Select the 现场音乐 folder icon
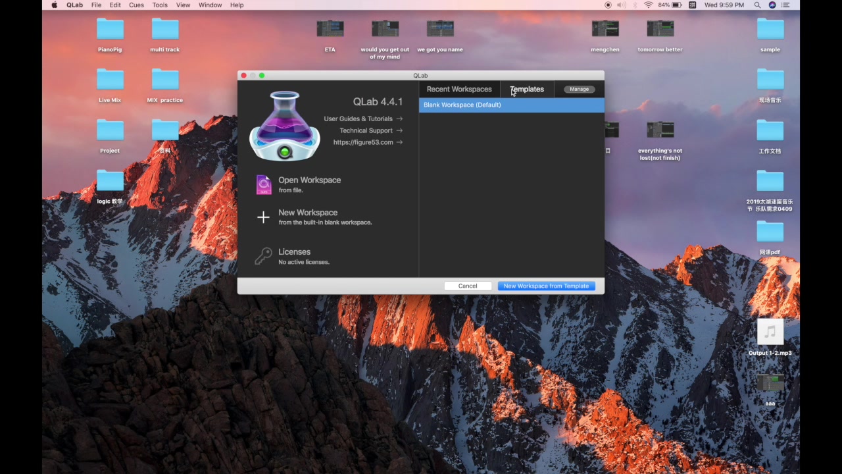The height and width of the screenshot is (474, 842). click(x=770, y=80)
